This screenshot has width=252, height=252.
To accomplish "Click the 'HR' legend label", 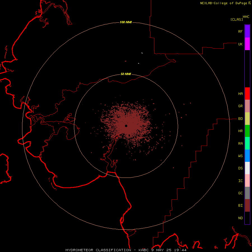I will pos(240,131).
